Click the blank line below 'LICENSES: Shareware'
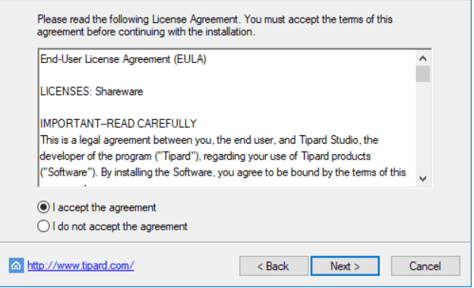The width and height of the screenshot is (474, 288). (x=227, y=108)
